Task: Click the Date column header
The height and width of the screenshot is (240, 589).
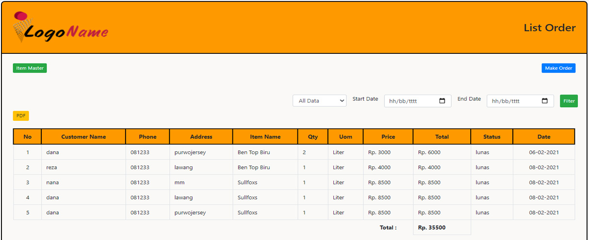Action: point(544,137)
